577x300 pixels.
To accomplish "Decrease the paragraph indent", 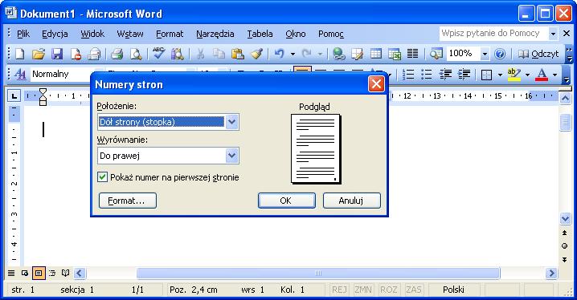I will tap(445, 75).
